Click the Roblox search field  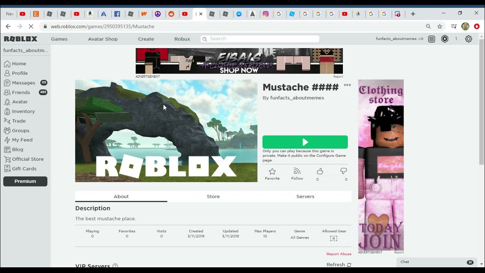pyautogui.click(x=260, y=39)
